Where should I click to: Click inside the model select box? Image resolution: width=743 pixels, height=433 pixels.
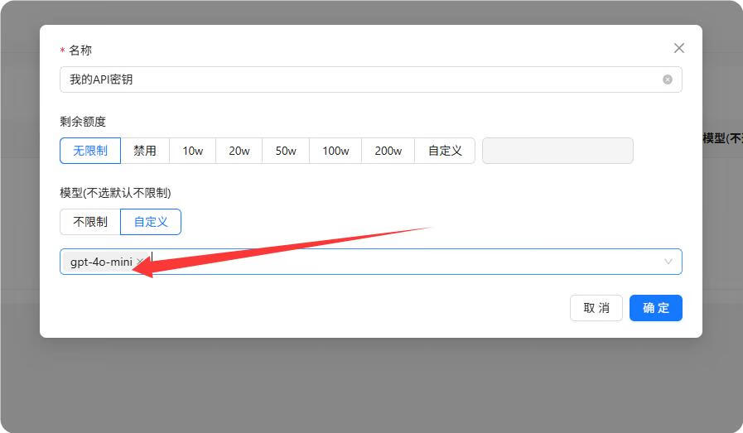(x=406, y=262)
